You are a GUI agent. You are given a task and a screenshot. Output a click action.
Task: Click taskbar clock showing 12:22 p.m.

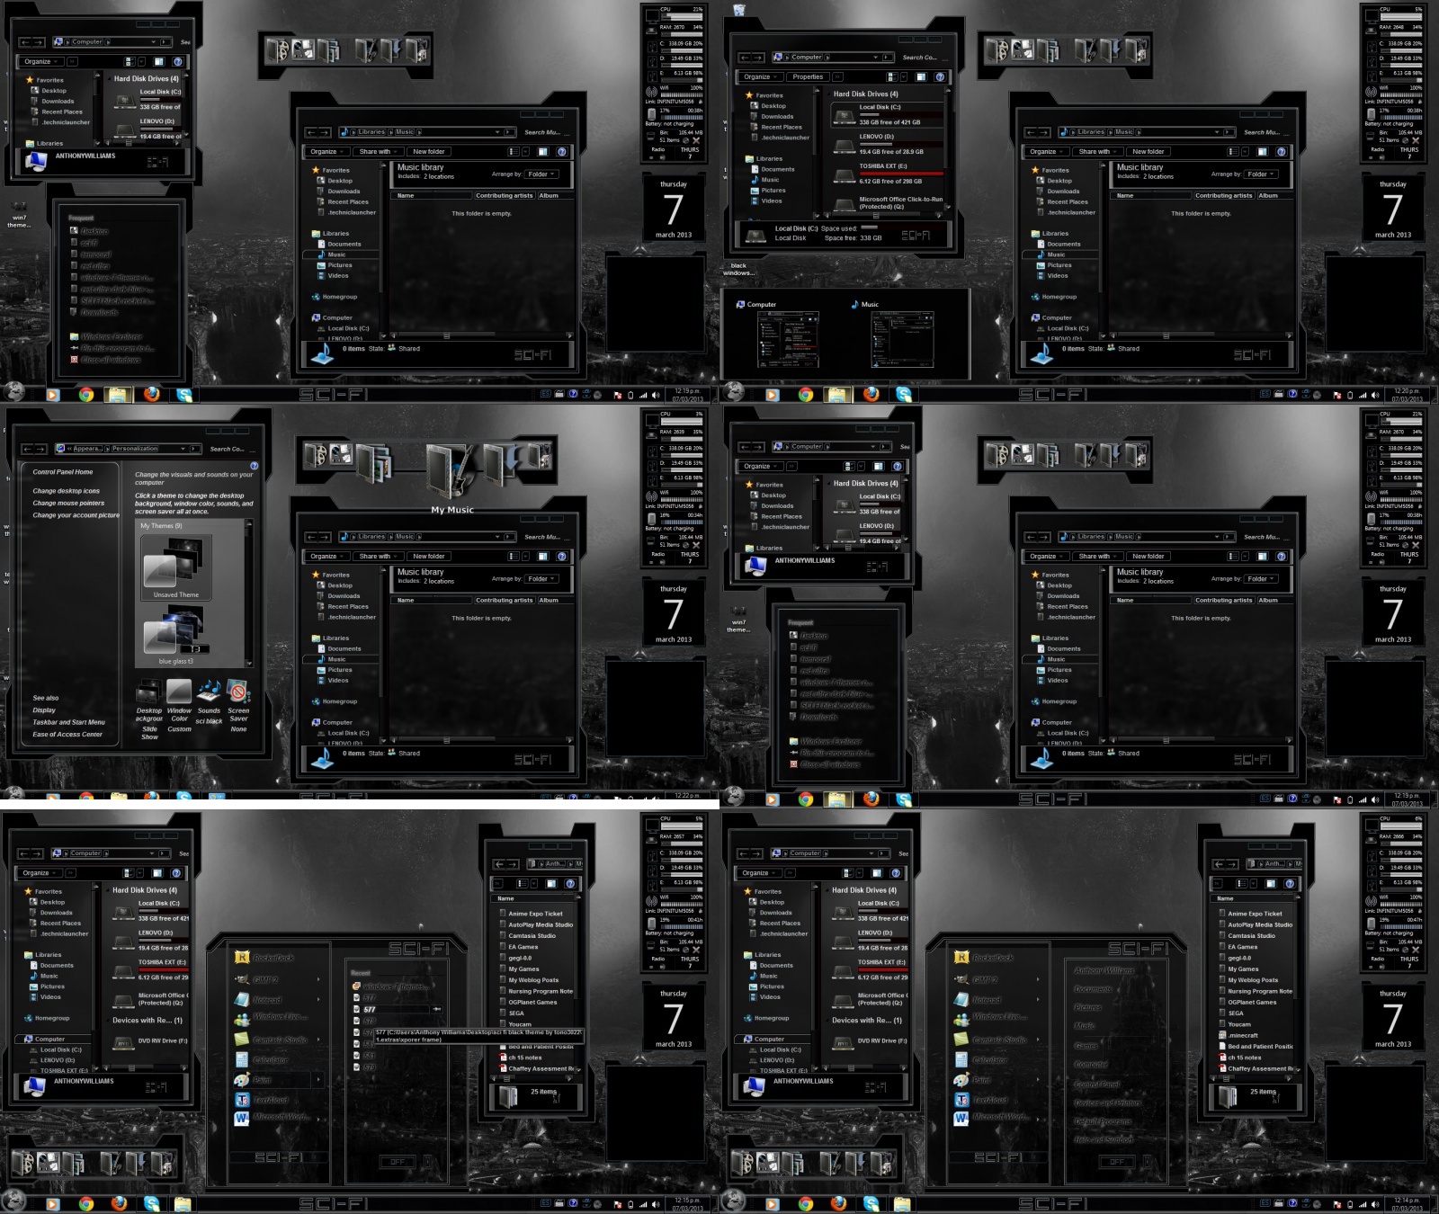coord(687,795)
